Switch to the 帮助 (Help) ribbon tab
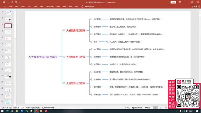 coord(76,6)
